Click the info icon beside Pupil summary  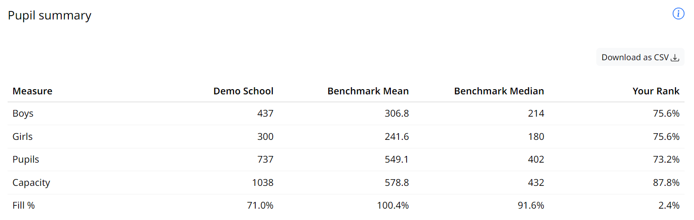click(x=678, y=14)
